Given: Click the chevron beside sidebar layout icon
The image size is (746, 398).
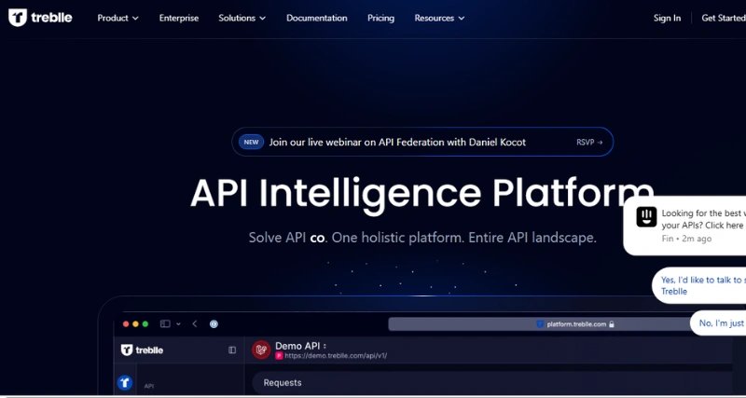Looking at the screenshot, I should [x=178, y=323].
